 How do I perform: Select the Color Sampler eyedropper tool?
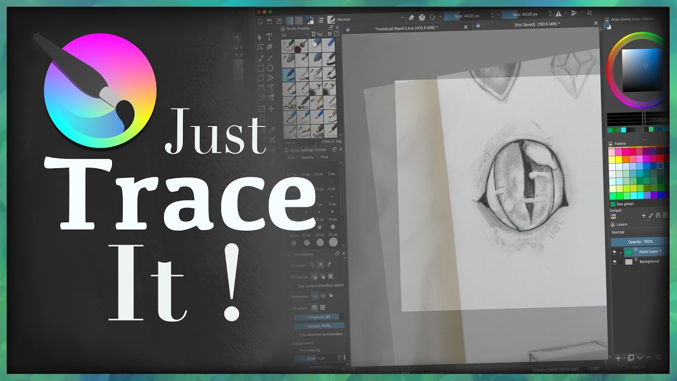coord(272,130)
